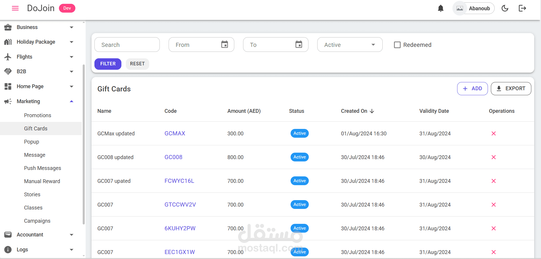Click the Business briefcase icon
This screenshot has height=259, width=541.
click(8, 27)
